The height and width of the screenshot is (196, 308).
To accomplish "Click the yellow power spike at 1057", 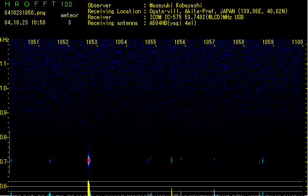I will [214, 193].
